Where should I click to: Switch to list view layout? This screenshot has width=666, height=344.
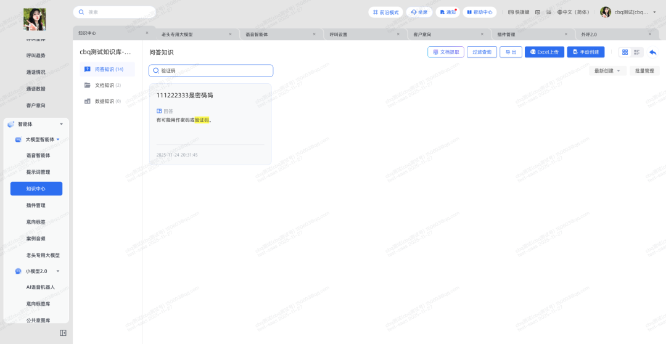point(638,52)
